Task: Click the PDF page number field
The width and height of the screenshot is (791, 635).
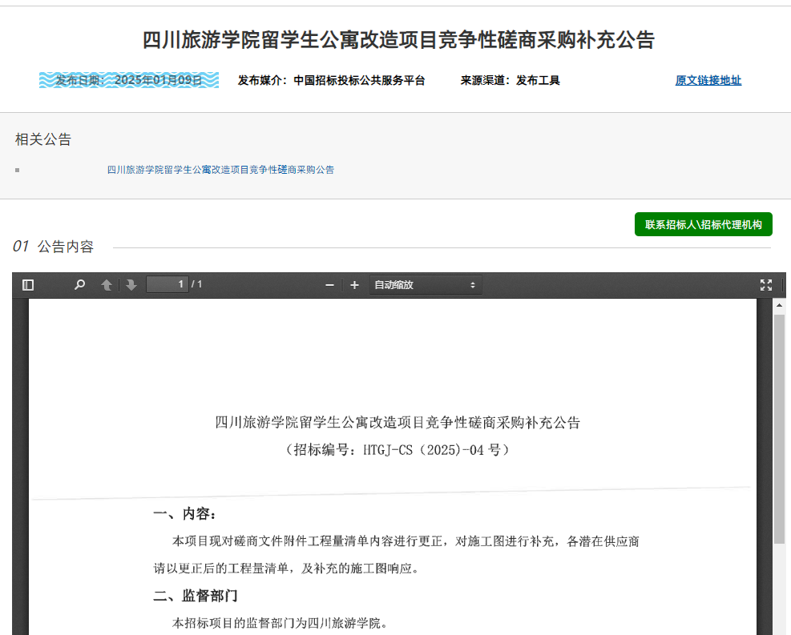Action: click(x=167, y=285)
